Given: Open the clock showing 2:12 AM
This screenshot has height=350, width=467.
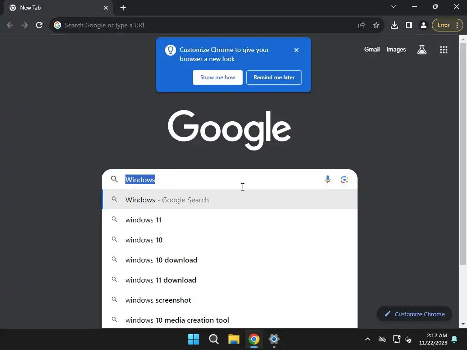Looking at the screenshot, I should 433,339.
